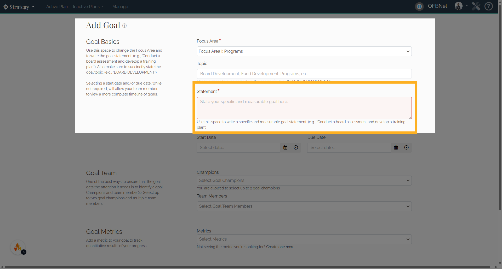Open the Select Goal Champions dropdown

point(304,181)
